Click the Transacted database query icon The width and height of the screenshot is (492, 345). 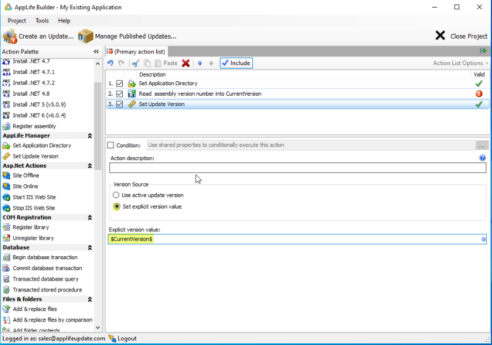[6, 279]
